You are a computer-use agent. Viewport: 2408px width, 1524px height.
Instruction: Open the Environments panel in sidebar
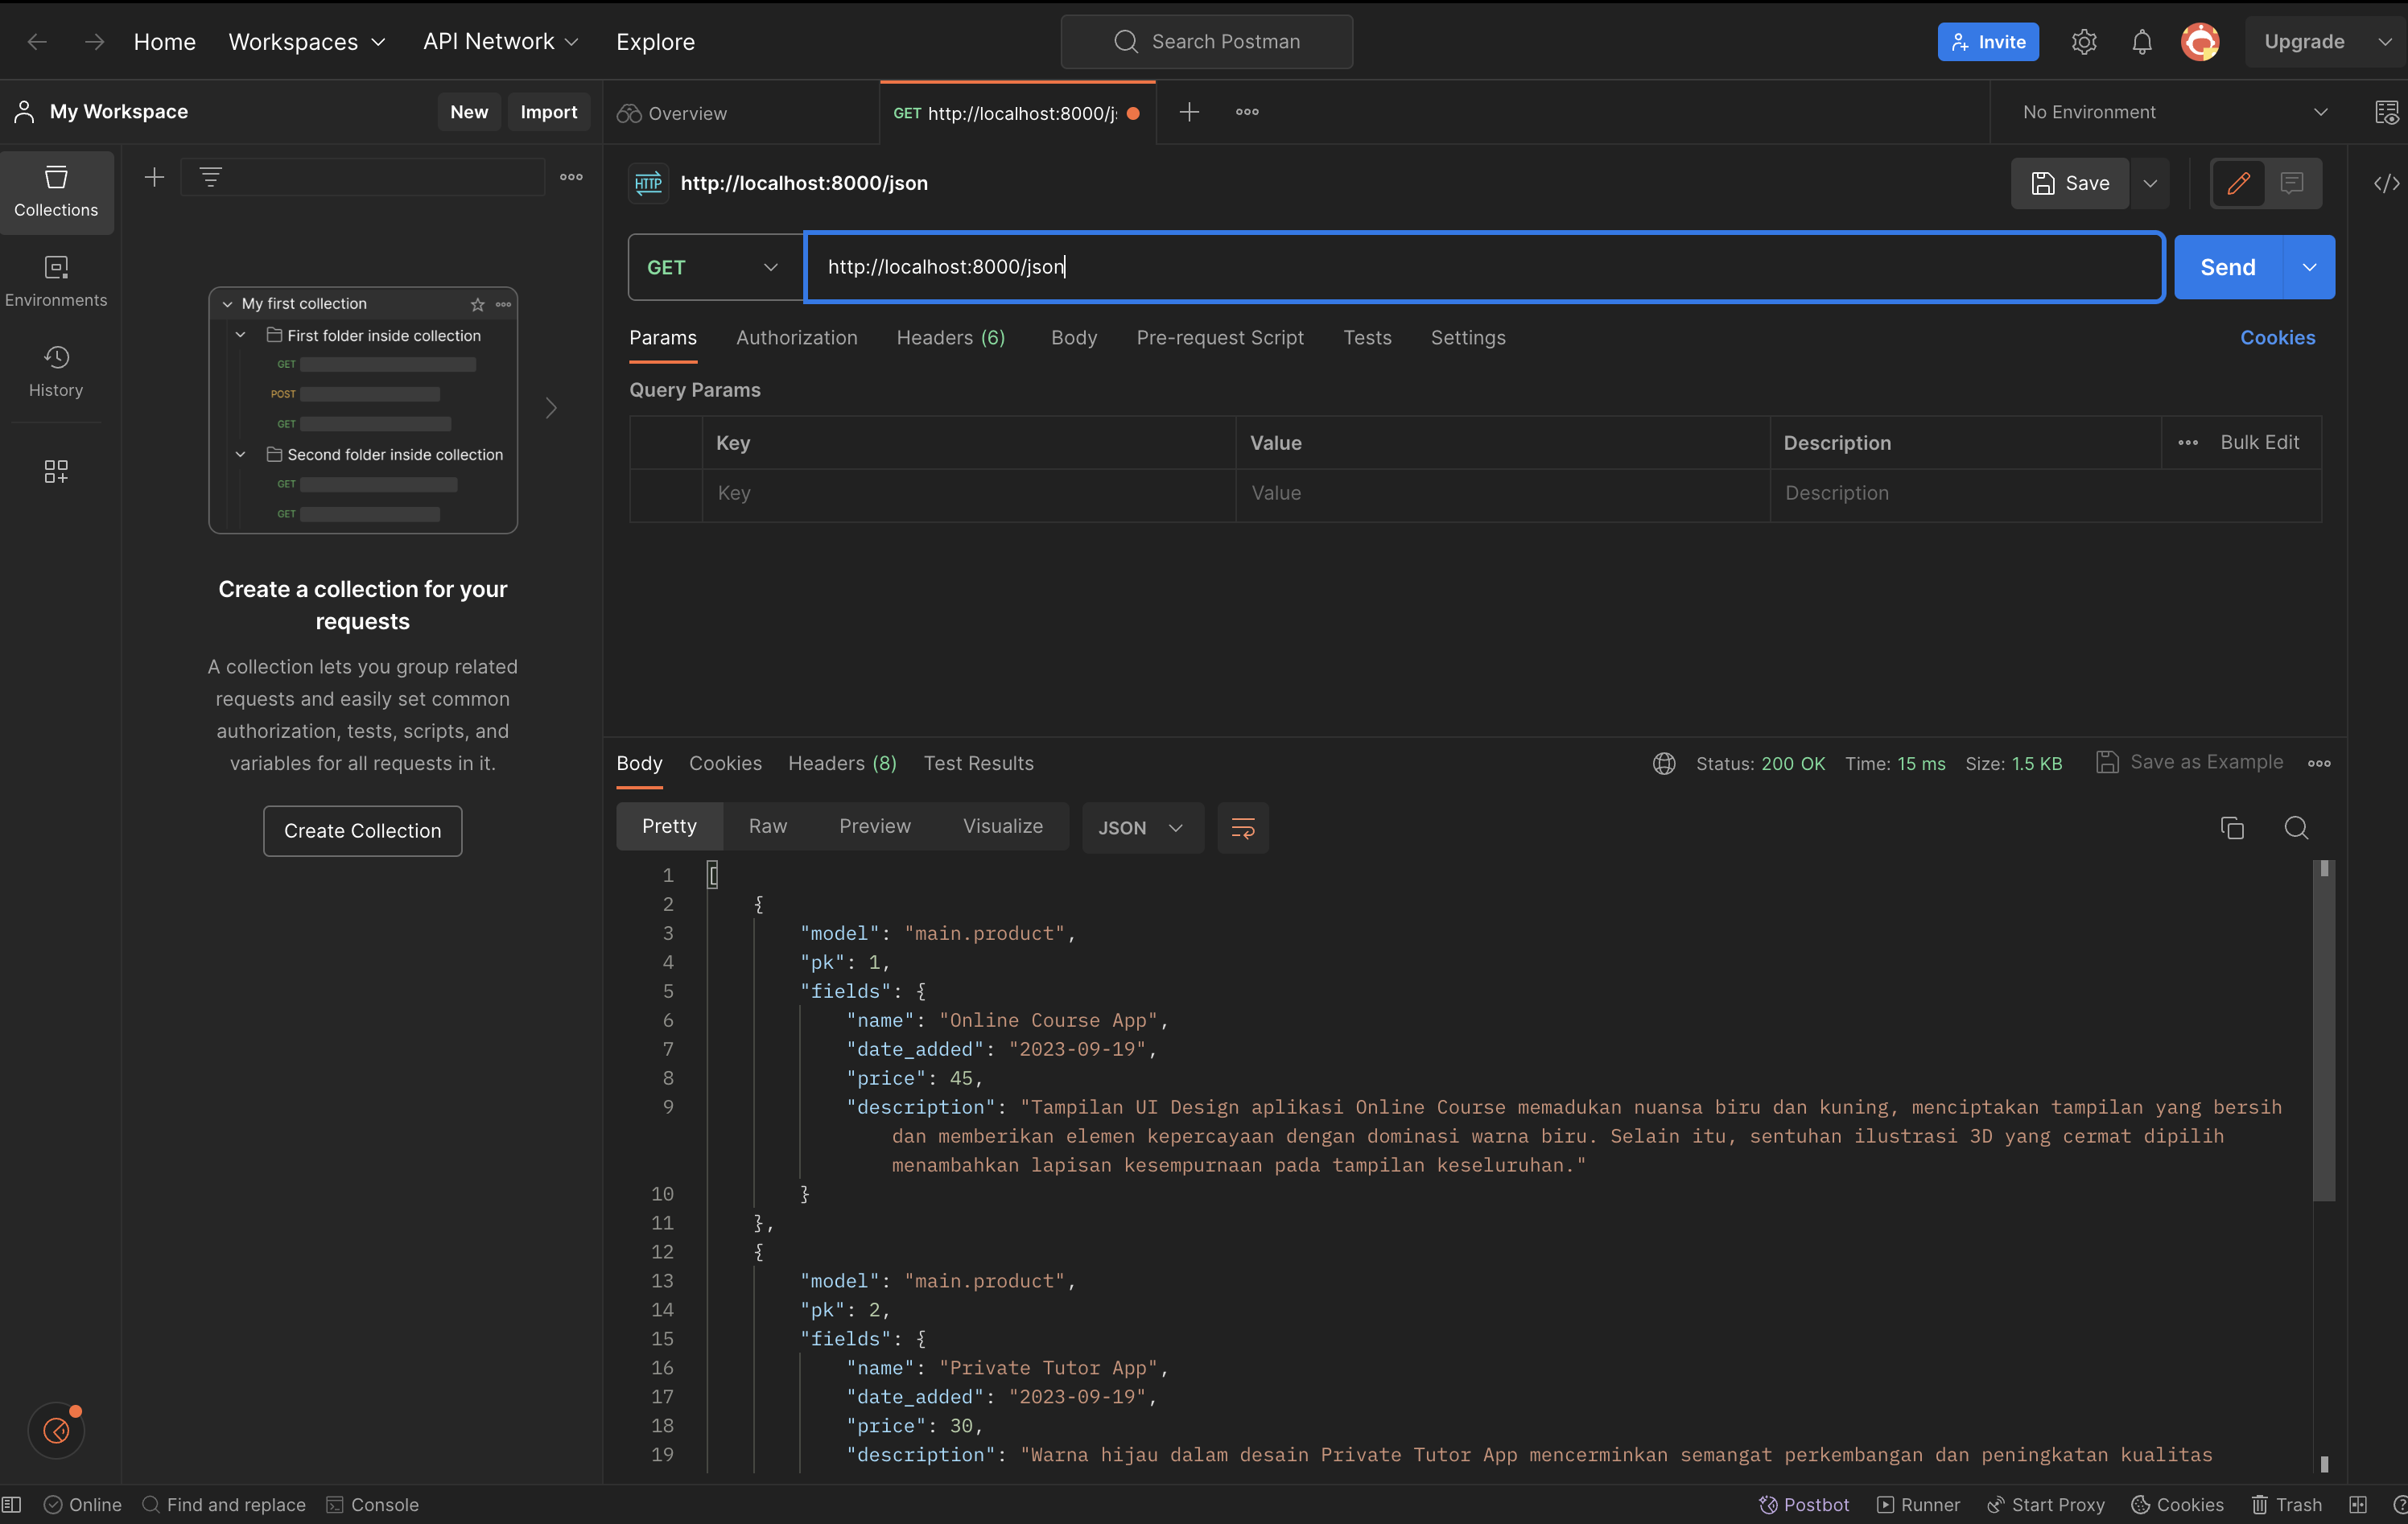coord(56,281)
